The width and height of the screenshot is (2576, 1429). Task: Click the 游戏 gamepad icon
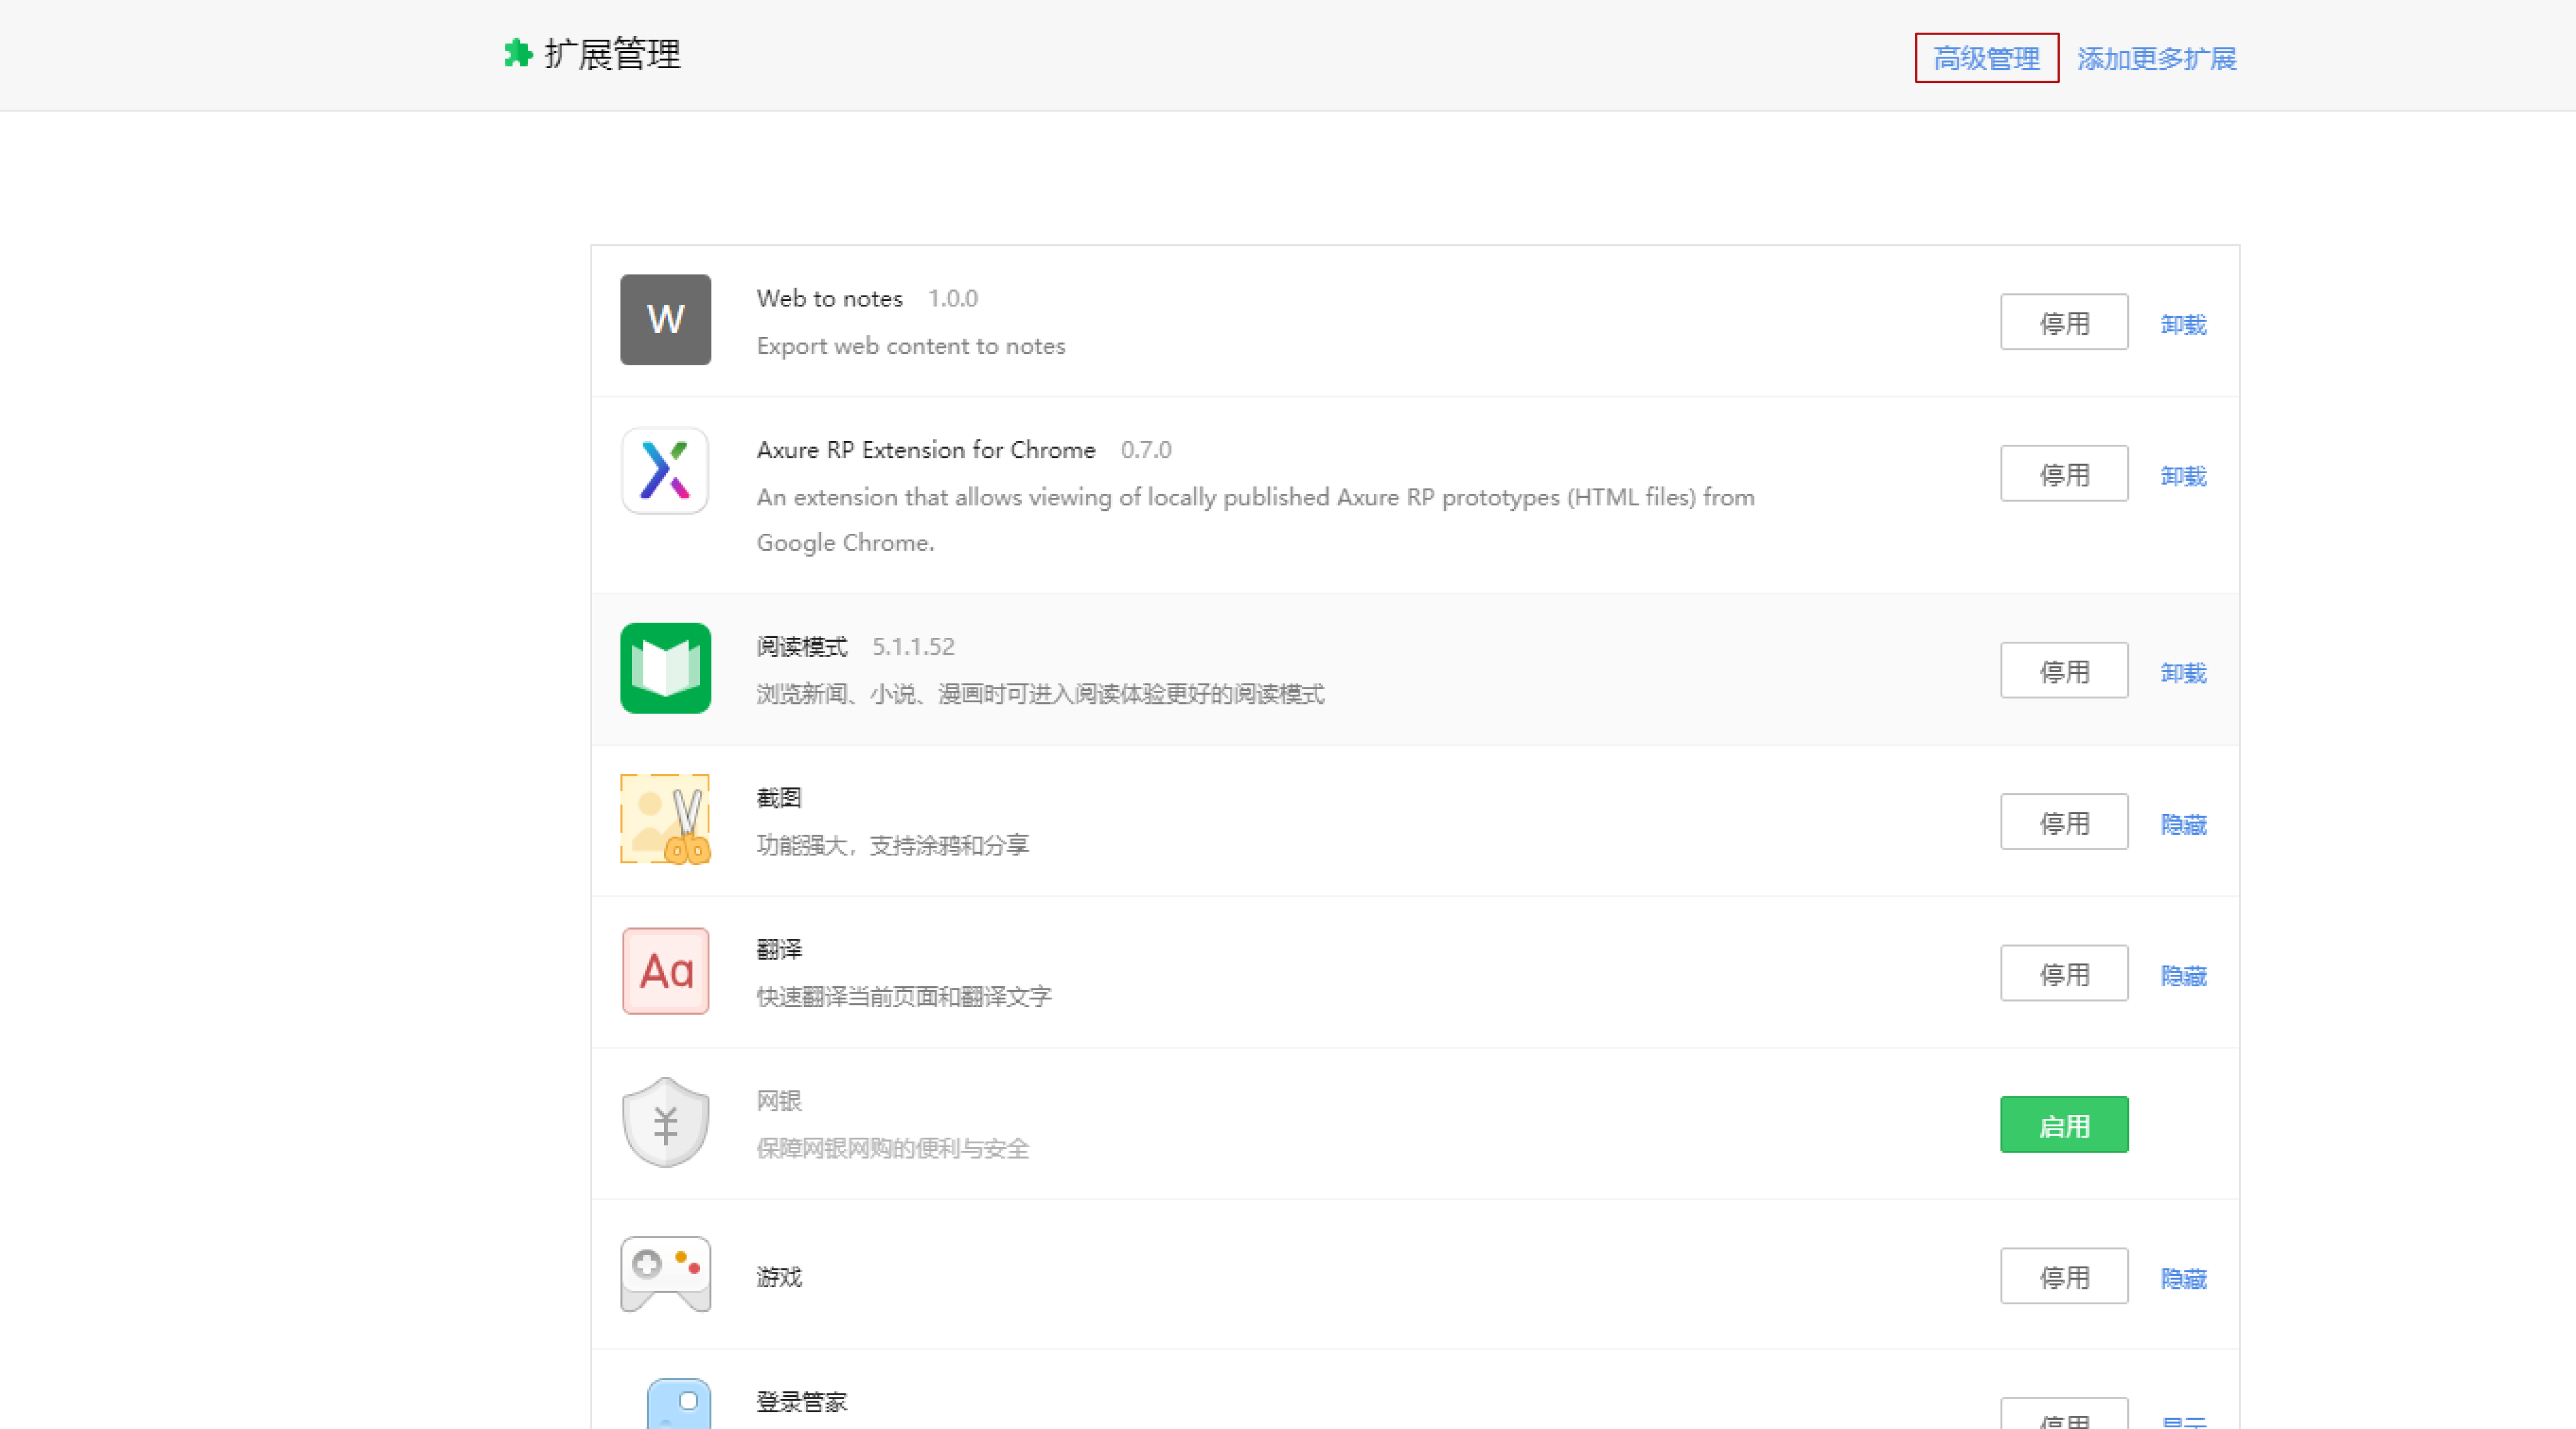pyautogui.click(x=665, y=1274)
